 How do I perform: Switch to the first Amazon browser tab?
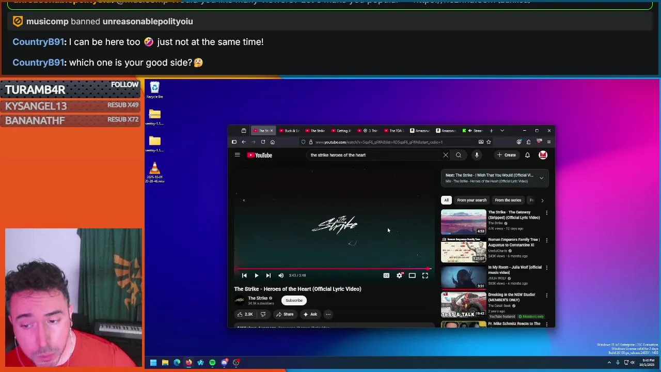[x=420, y=131]
